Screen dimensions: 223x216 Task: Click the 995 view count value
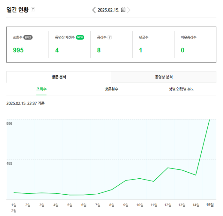(18, 50)
